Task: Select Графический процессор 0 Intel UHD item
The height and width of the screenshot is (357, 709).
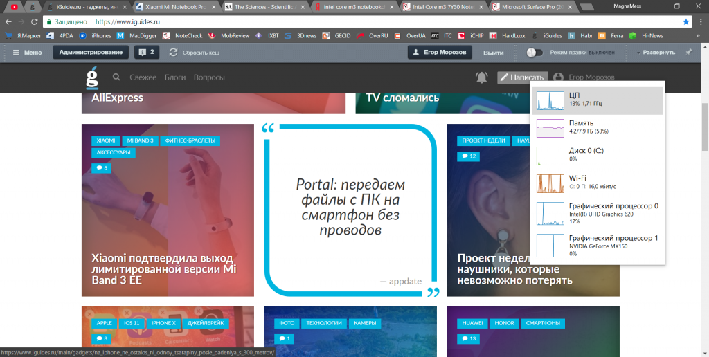Action: click(x=597, y=214)
